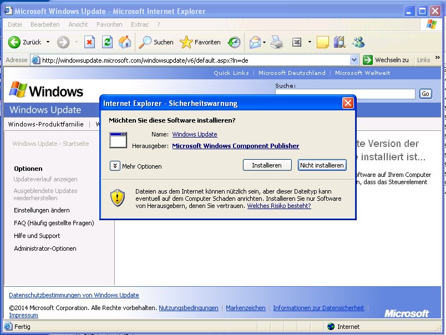Open Windows Update - Startseite link
This screenshot has width=446, height=335.
click(x=50, y=144)
